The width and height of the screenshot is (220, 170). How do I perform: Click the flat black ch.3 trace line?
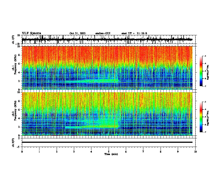click(x=107, y=142)
